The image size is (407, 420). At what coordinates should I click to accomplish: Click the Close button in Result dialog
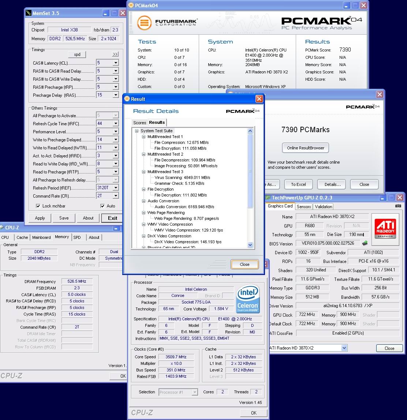244,264
